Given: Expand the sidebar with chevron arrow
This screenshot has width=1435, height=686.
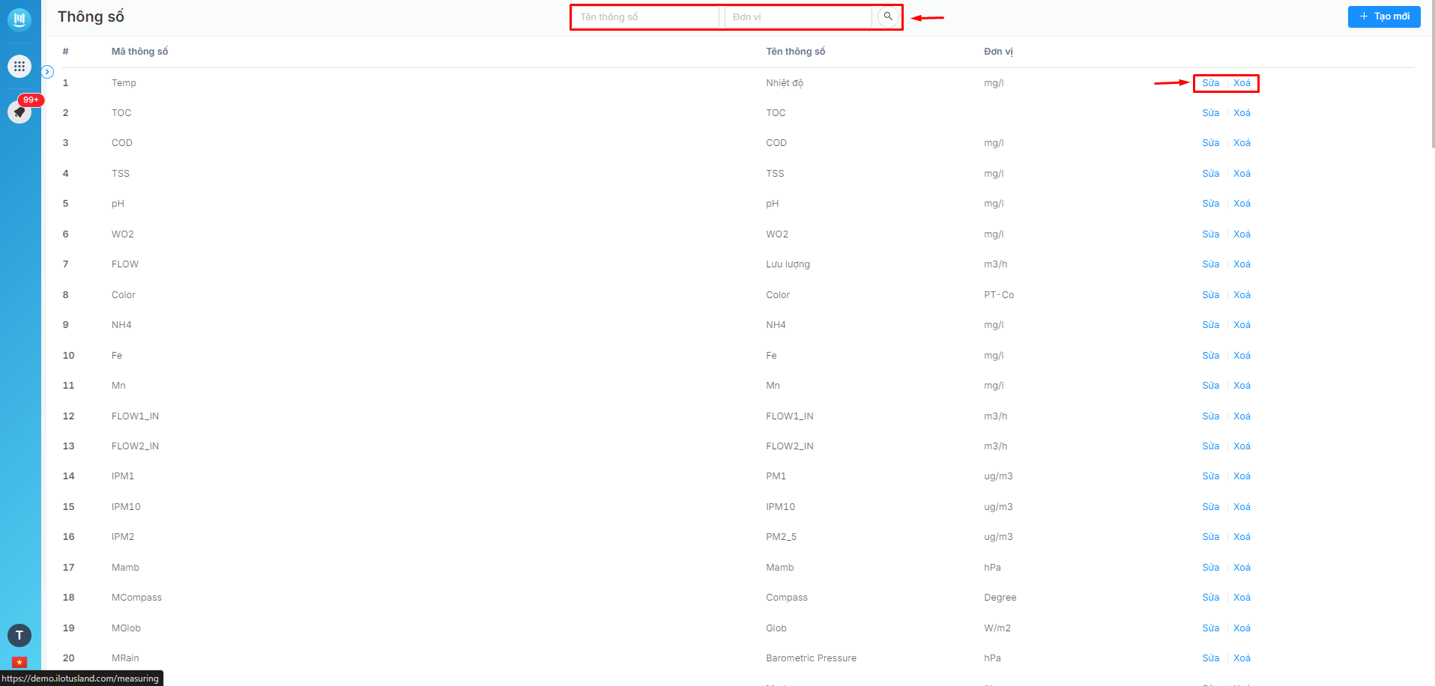Looking at the screenshot, I should click(47, 72).
